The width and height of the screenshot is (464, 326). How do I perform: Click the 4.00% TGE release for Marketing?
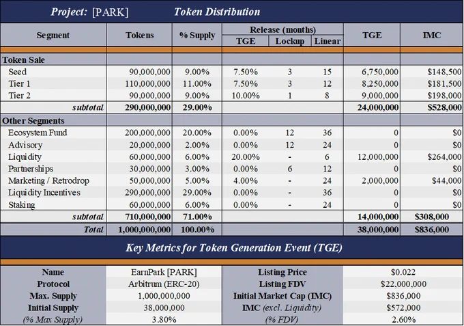click(246, 181)
